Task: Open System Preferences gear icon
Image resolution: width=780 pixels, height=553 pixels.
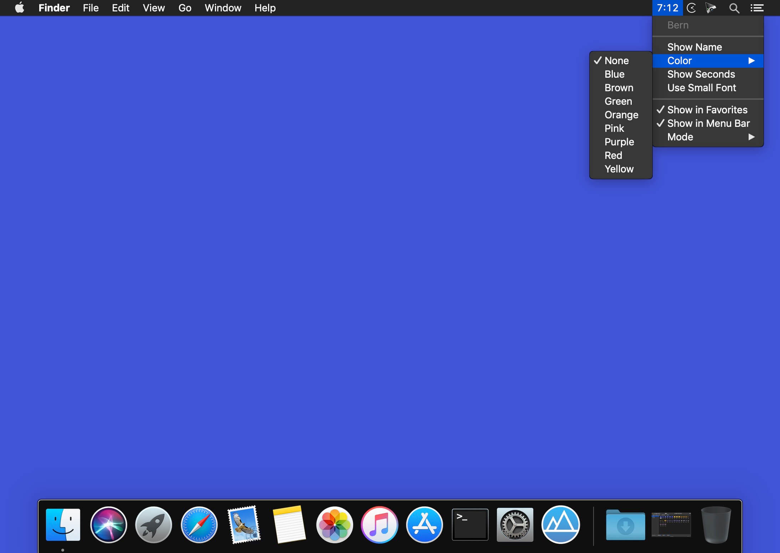Action: (515, 525)
